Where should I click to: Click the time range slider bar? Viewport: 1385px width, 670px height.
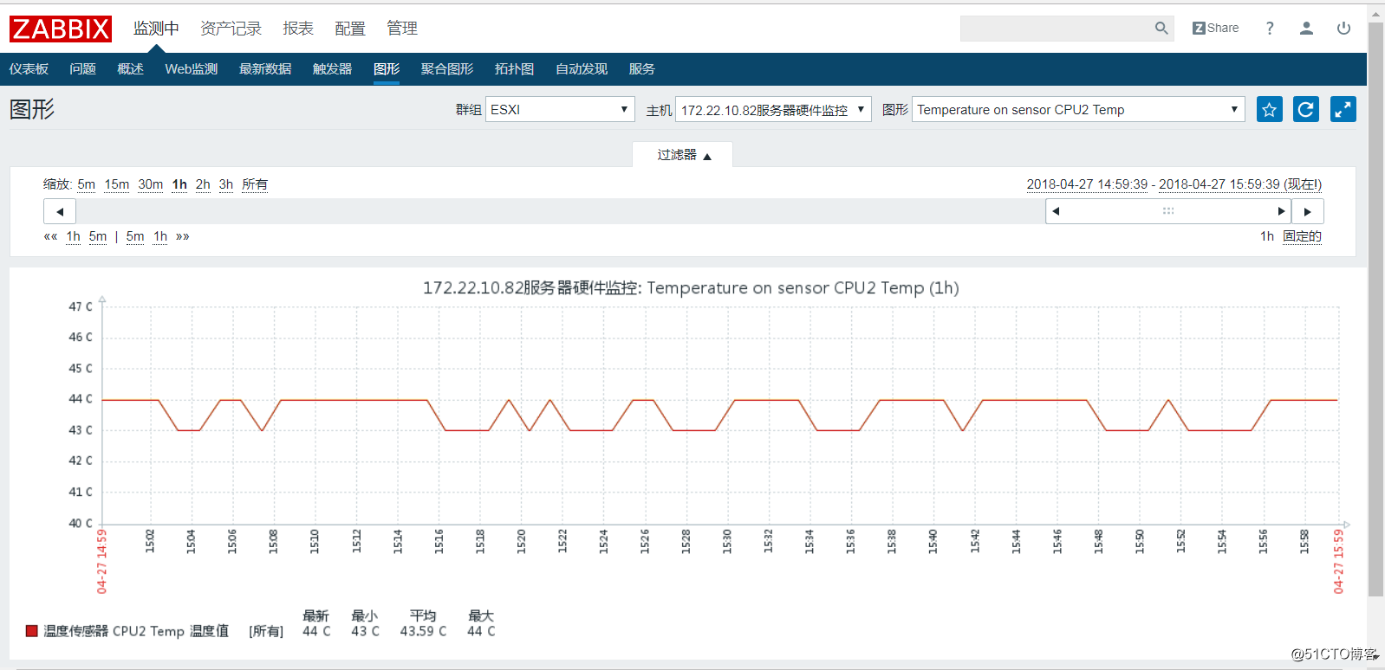pos(1168,211)
